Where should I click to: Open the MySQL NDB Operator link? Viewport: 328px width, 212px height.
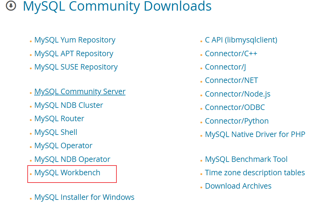coord(72,159)
